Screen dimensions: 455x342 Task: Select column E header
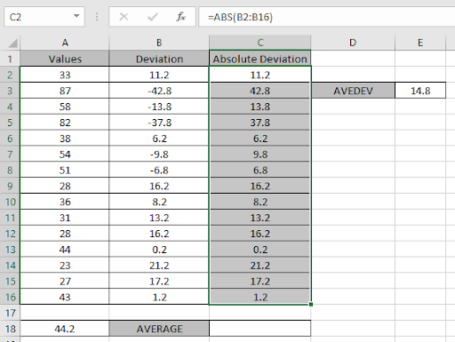click(x=420, y=43)
